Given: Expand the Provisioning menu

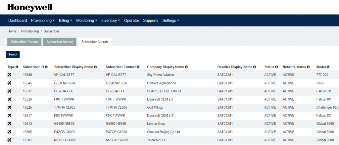Looking at the screenshot, I should 43,21.
